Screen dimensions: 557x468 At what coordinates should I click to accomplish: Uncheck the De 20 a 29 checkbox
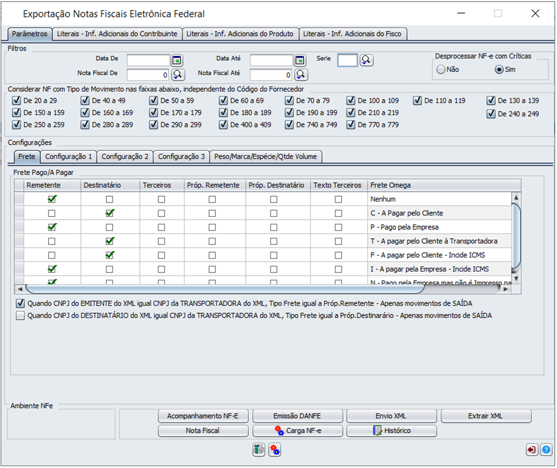[x=16, y=100]
